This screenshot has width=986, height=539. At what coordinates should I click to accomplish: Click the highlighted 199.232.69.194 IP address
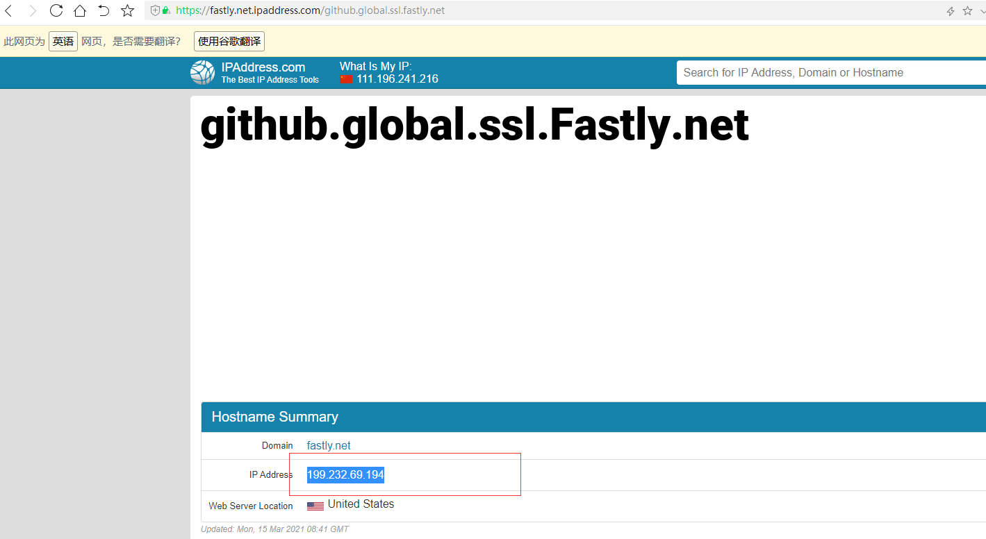point(345,475)
